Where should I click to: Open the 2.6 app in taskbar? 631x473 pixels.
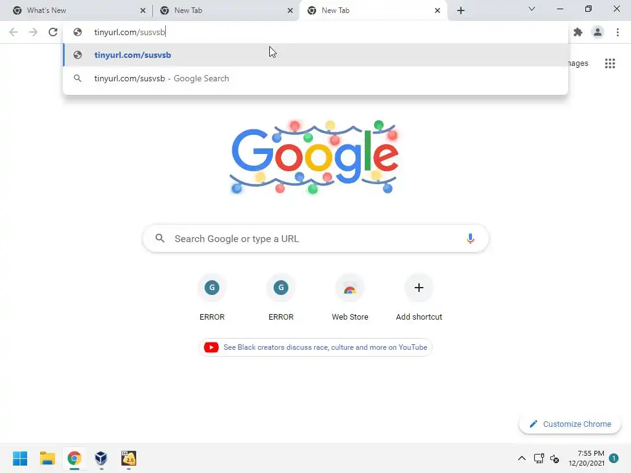click(x=128, y=458)
